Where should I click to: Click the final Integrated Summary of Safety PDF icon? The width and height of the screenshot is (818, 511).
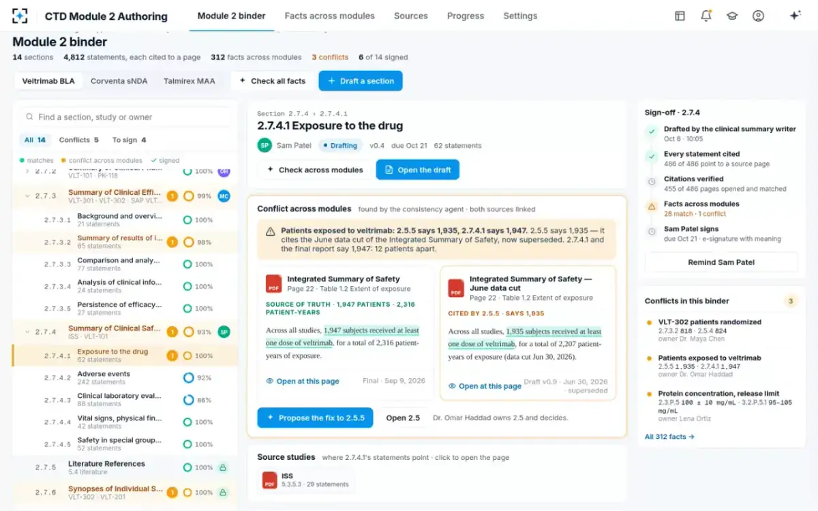coord(273,283)
